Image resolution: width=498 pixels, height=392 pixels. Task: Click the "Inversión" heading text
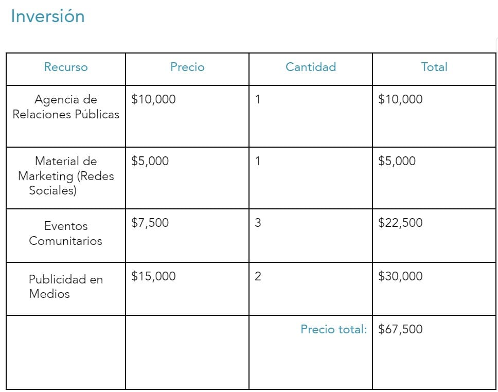point(47,16)
